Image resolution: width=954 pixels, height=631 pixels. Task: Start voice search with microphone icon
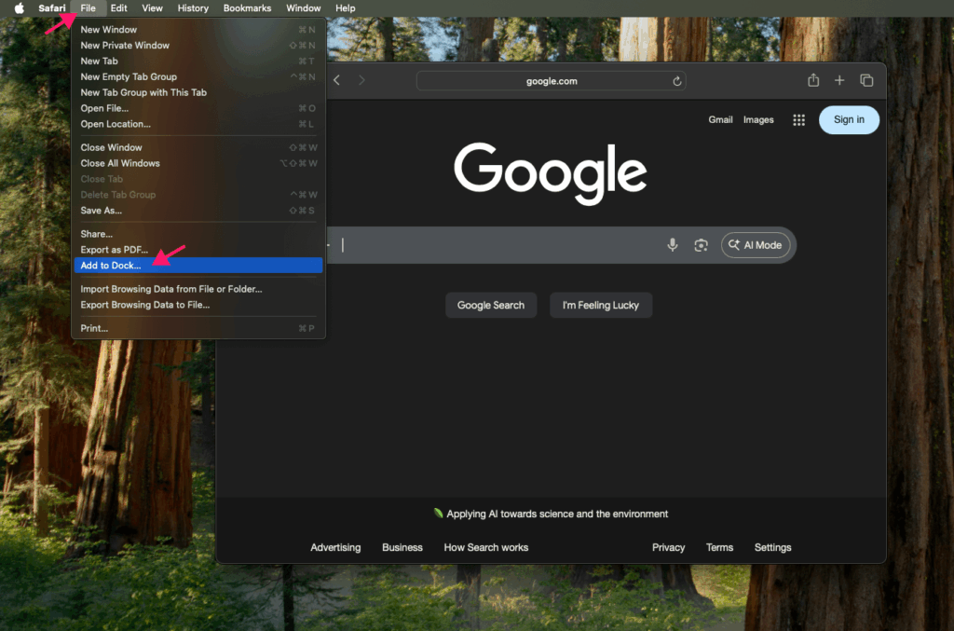pyautogui.click(x=673, y=244)
